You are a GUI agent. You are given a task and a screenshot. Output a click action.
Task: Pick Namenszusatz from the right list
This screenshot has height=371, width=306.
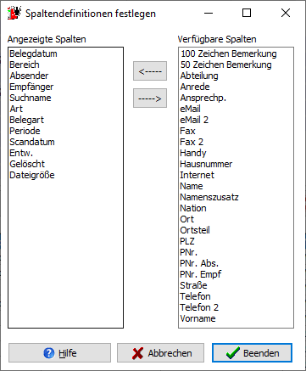point(209,197)
